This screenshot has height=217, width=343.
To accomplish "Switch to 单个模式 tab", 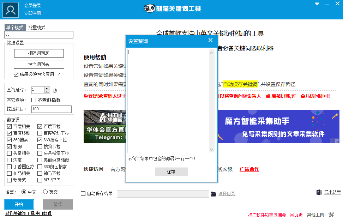I will (x=14, y=28).
